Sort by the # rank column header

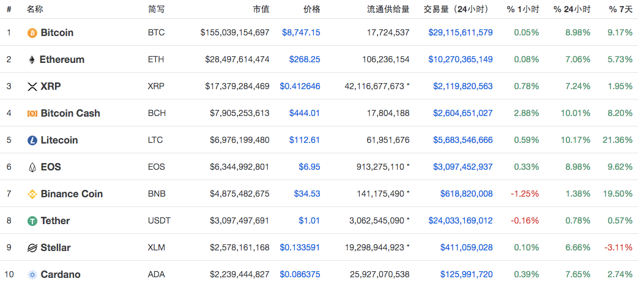coord(9,9)
